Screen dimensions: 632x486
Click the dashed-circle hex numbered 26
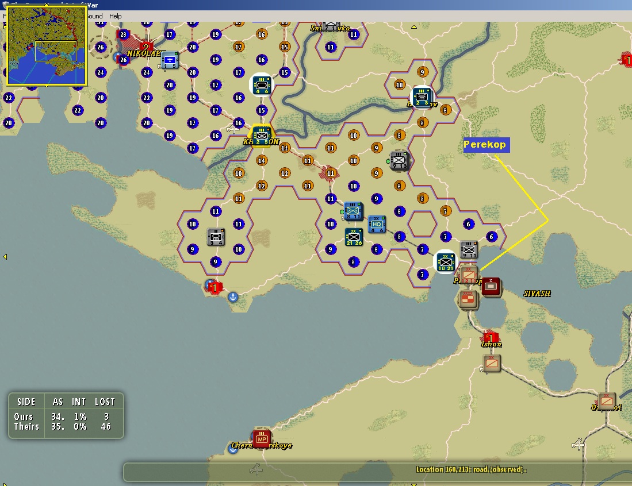[101, 47]
